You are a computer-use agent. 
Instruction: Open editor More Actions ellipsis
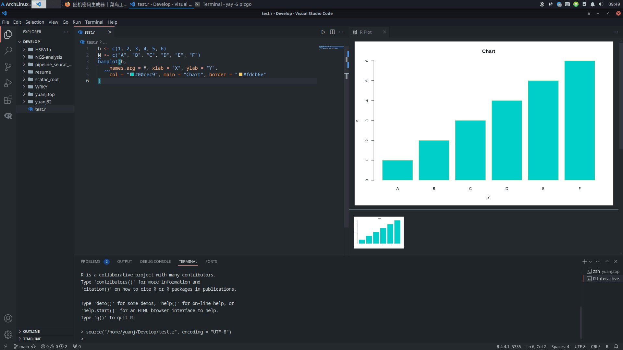[x=341, y=32]
